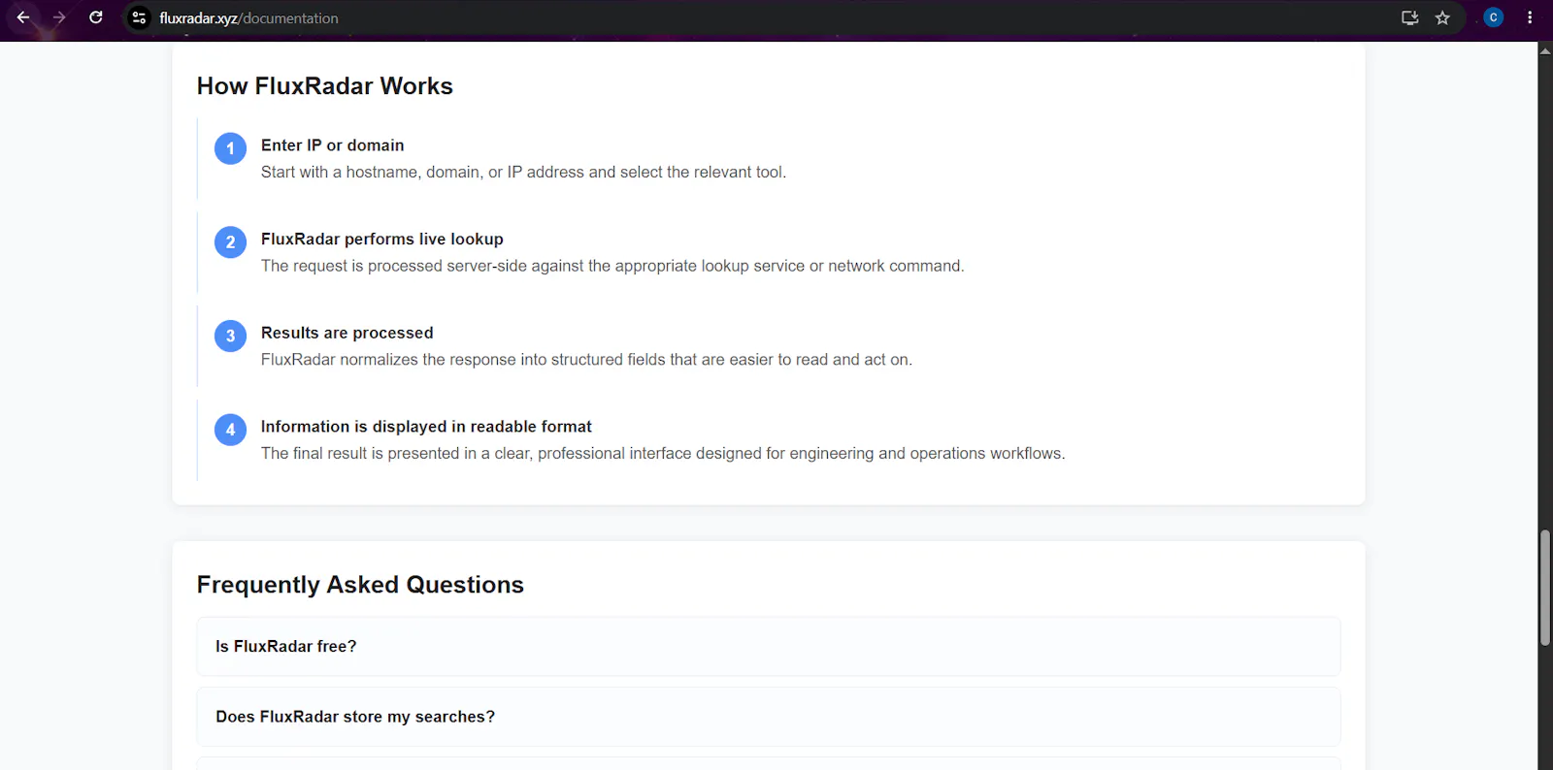1553x770 pixels.
Task: Click the 'Frequently Asked Questions' heading
Action: (x=360, y=585)
